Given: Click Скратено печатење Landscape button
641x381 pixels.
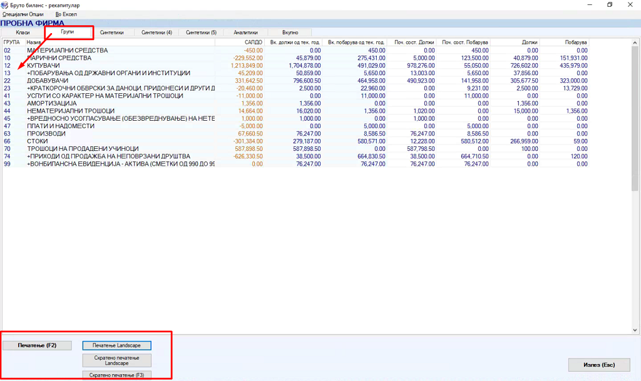Looking at the screenshot, I should (x=116, y=360).
